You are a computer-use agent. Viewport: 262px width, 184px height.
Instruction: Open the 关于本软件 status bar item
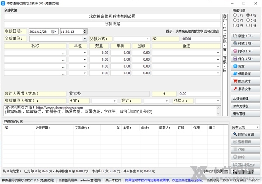[113, 180]
